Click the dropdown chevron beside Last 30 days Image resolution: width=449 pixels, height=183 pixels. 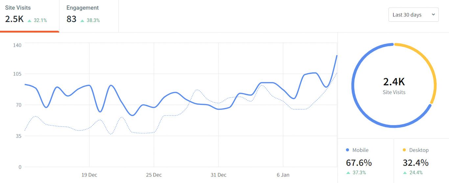click(433, 14)
